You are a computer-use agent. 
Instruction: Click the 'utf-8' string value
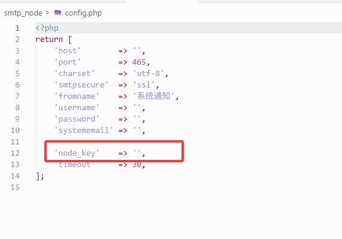(149, 74)
